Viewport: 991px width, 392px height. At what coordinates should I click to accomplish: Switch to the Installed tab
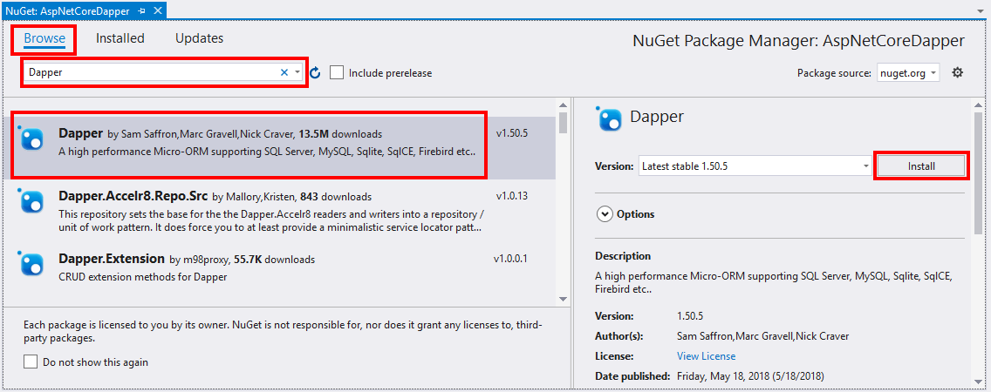120,38
